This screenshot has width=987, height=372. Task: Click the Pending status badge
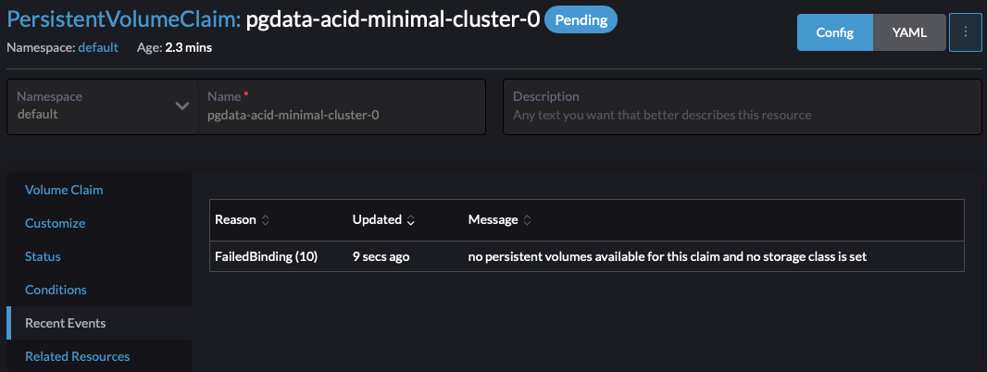click(581, 19)
